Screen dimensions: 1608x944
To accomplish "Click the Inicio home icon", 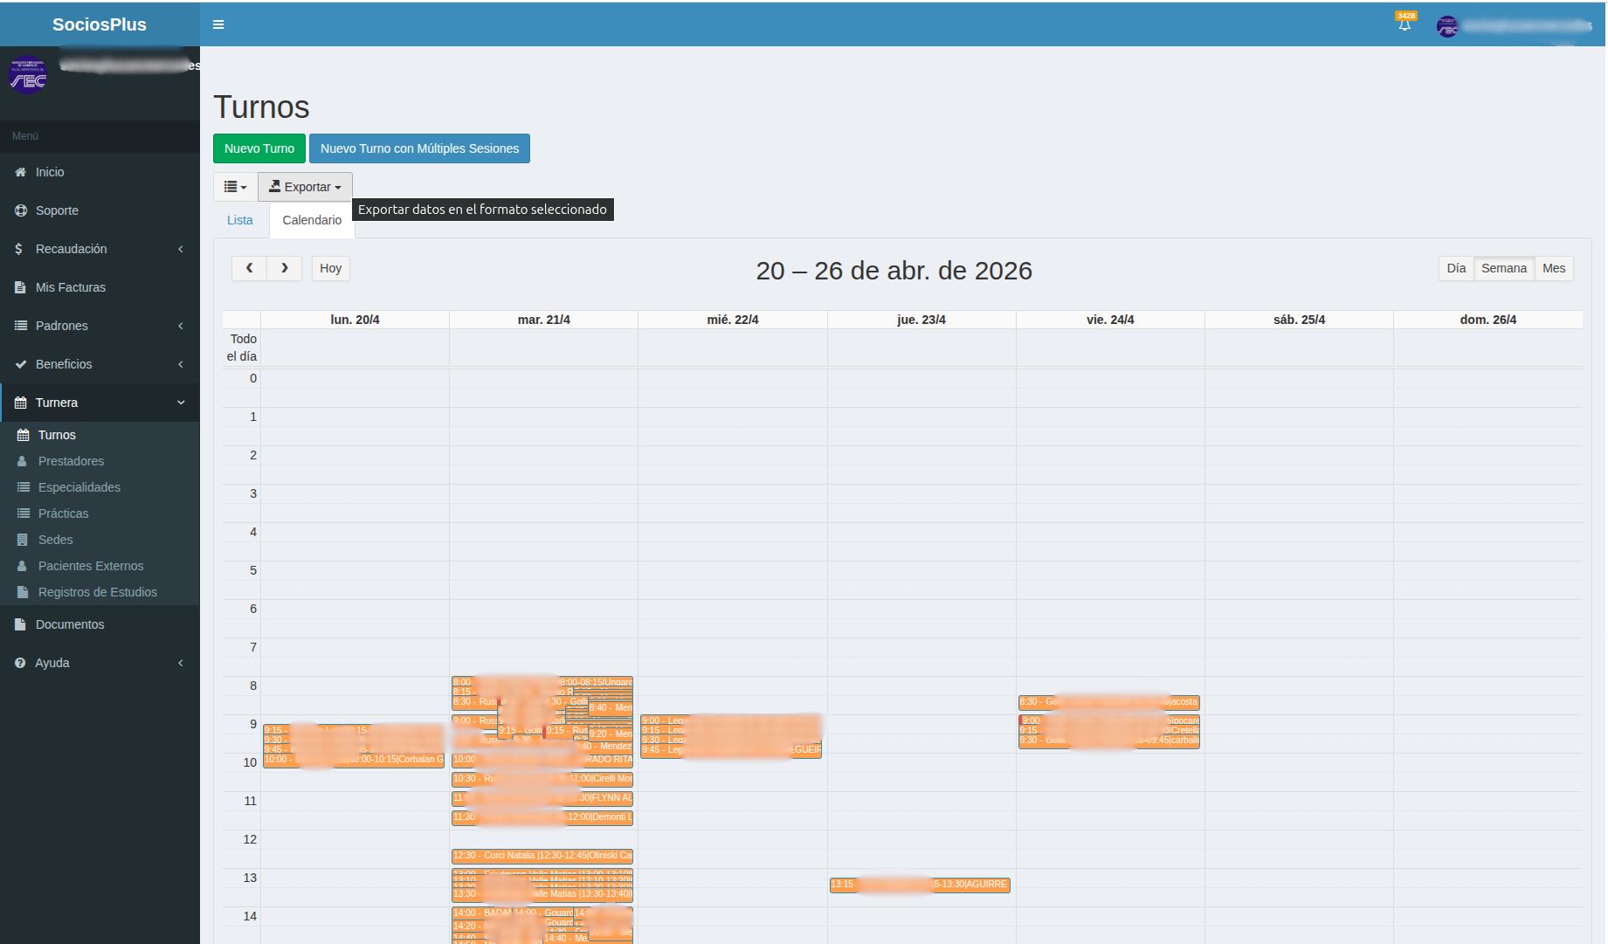I will pos(21,173).
